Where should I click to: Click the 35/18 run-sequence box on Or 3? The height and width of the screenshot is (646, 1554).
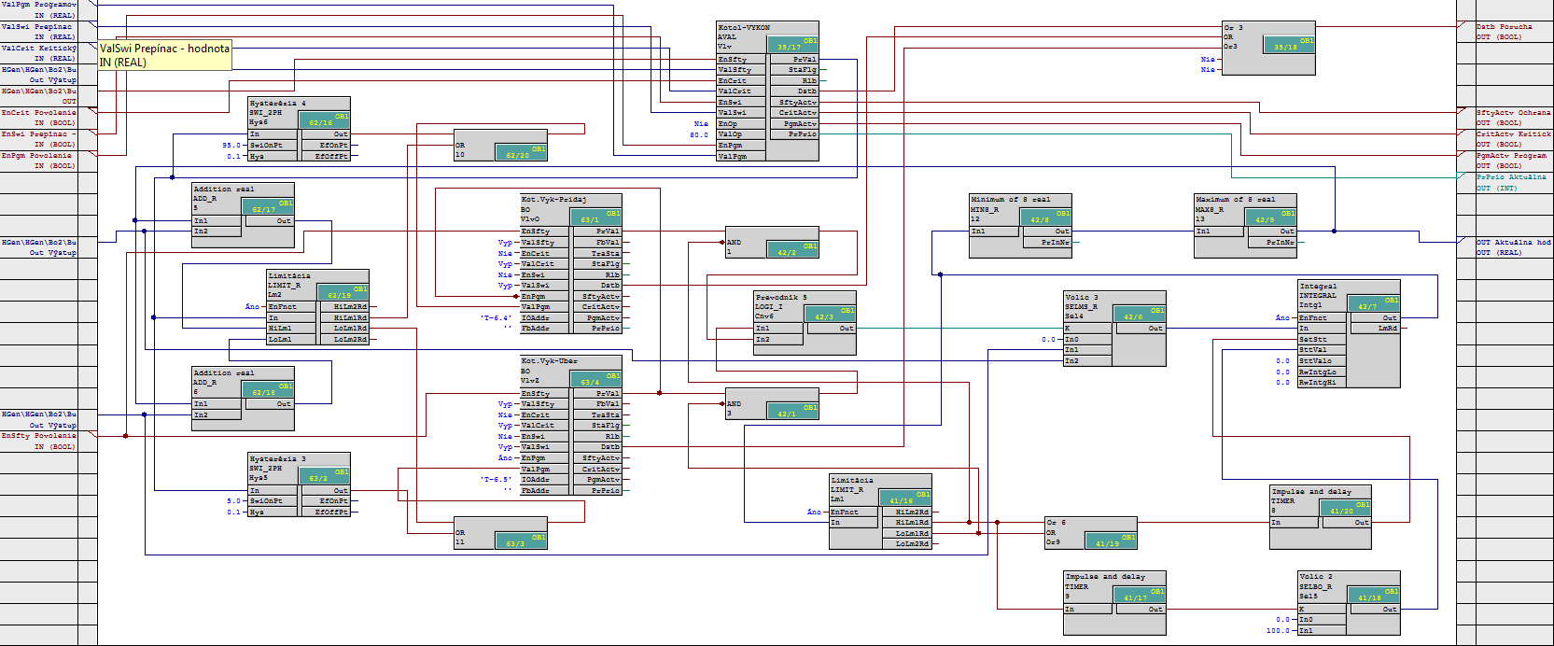(1289, 44)
